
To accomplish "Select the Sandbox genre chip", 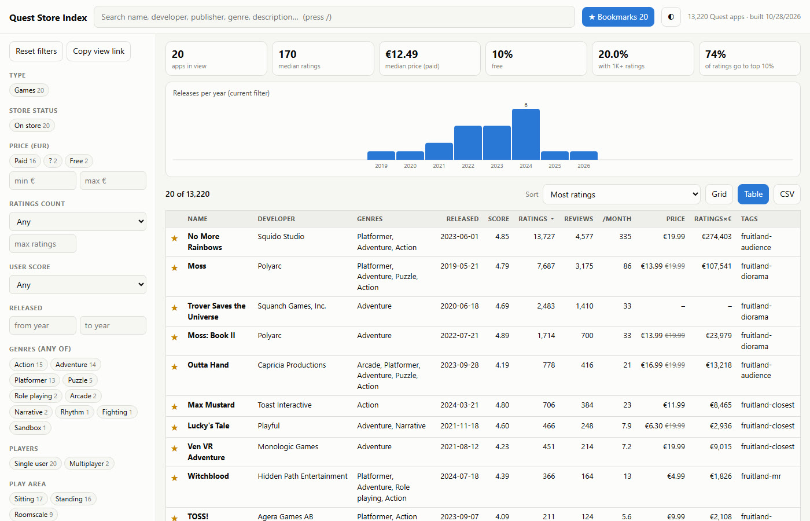I will coord(30,428).
